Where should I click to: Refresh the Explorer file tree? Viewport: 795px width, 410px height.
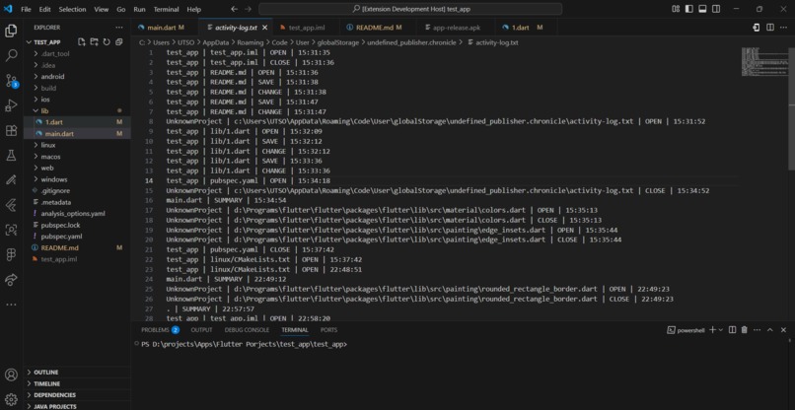point(107,42)
